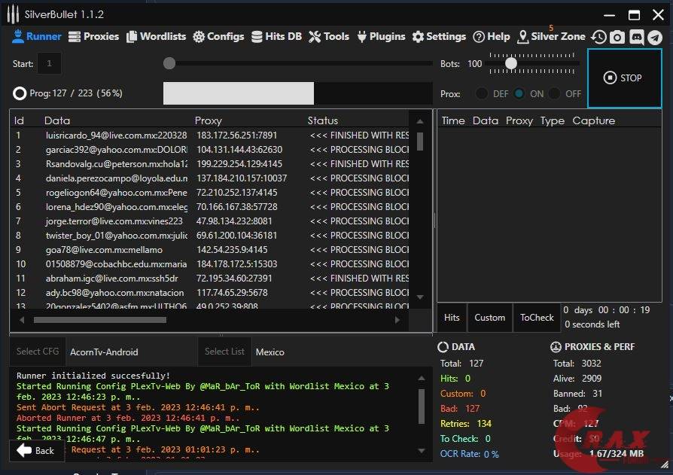Select the OFF proxy radio button
Image resolution: width=673 pixels, height=475 pixels.
tap(555, 93)
